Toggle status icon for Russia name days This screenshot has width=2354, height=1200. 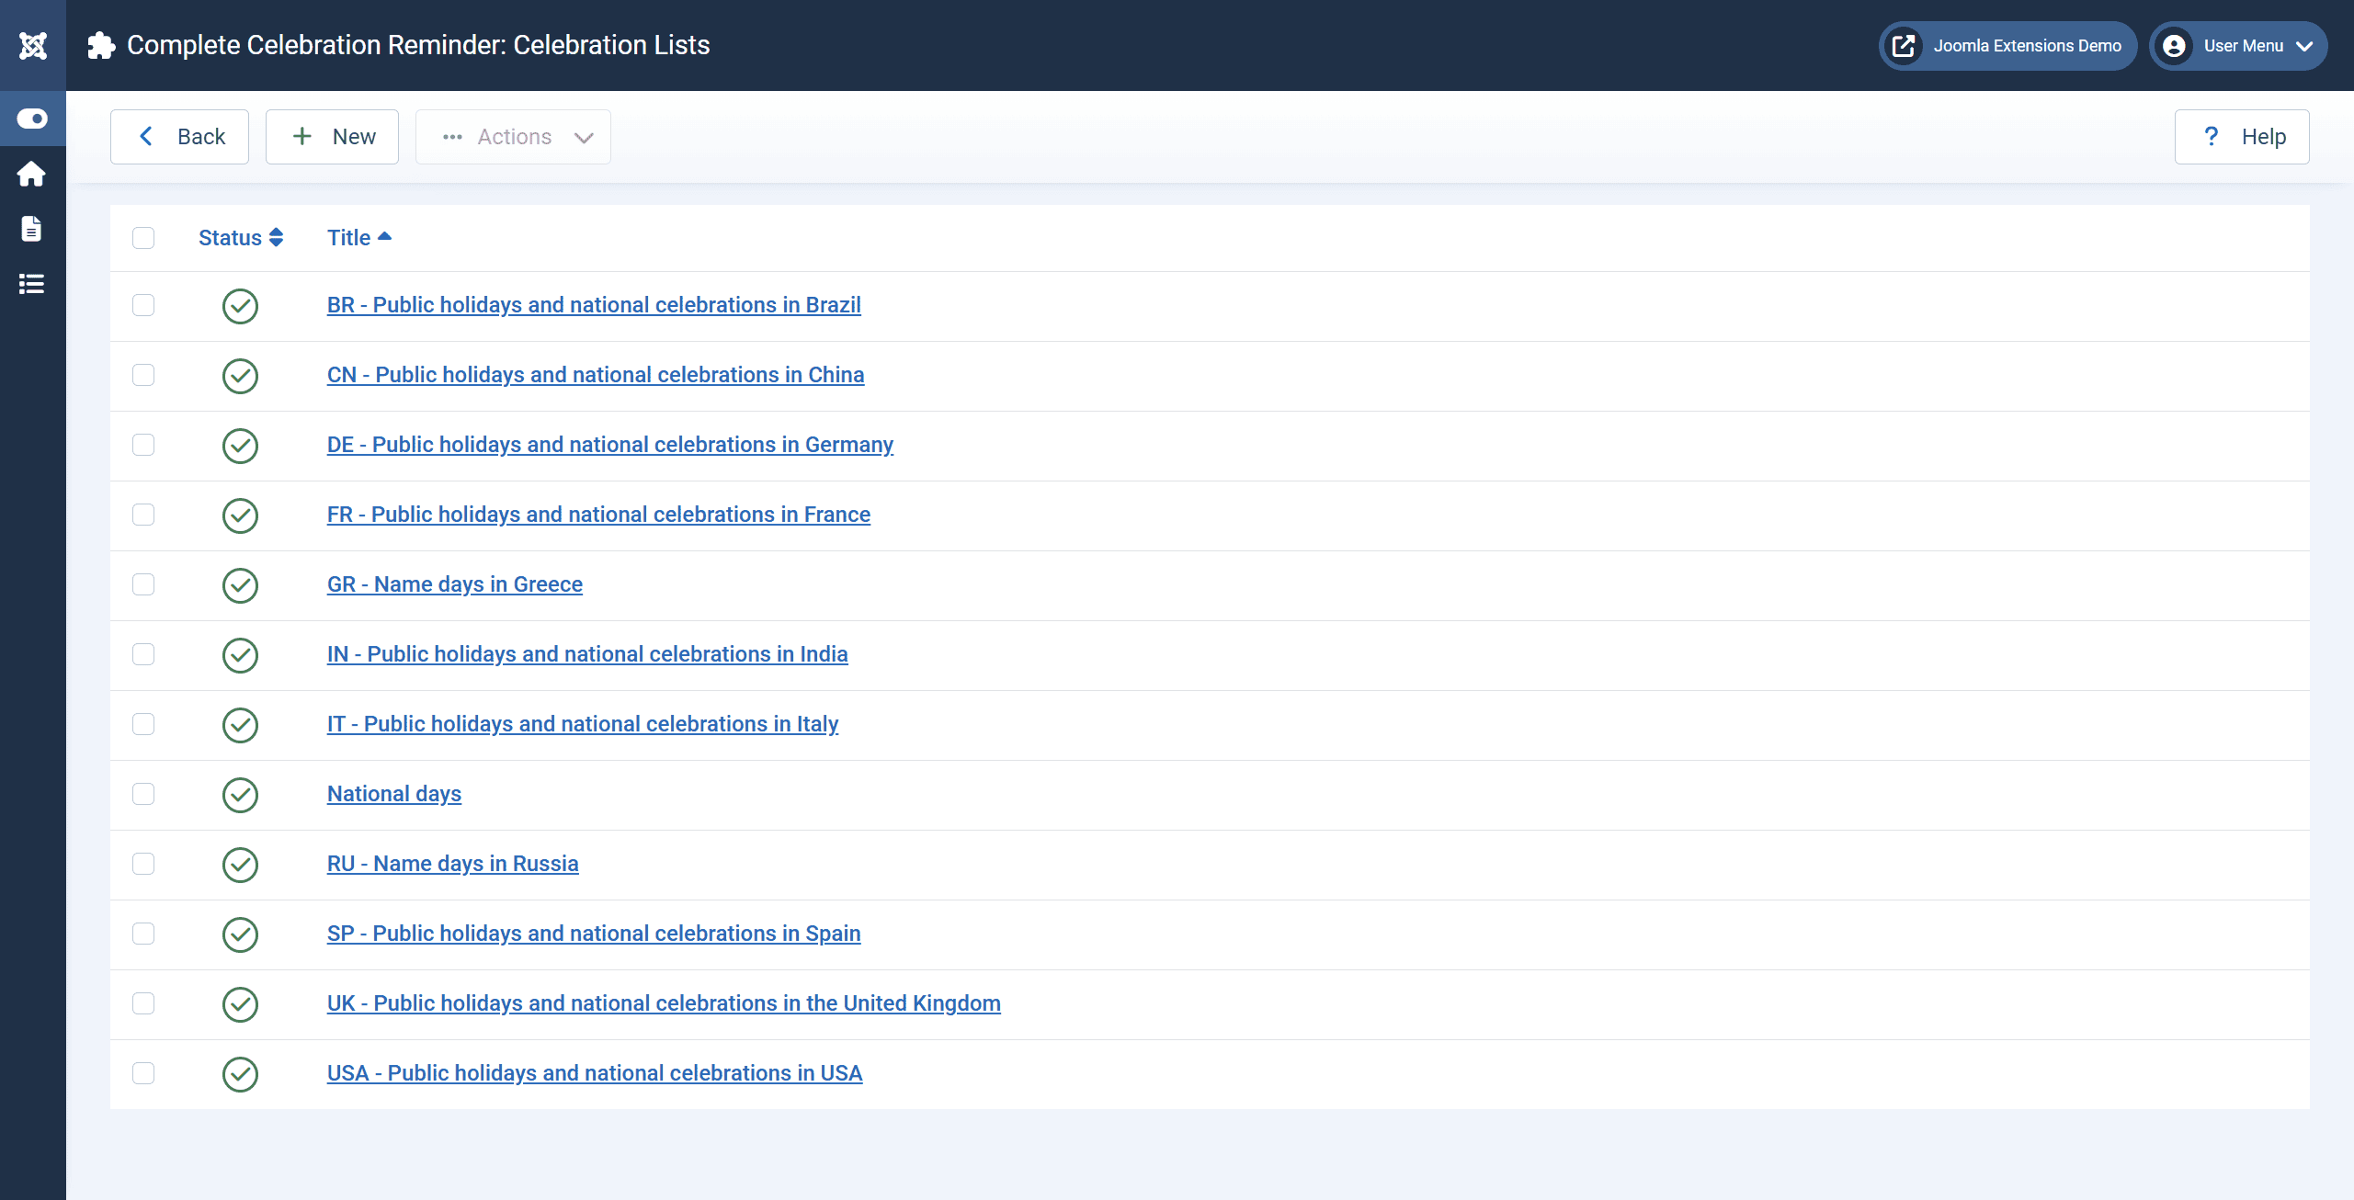[240, 865]
